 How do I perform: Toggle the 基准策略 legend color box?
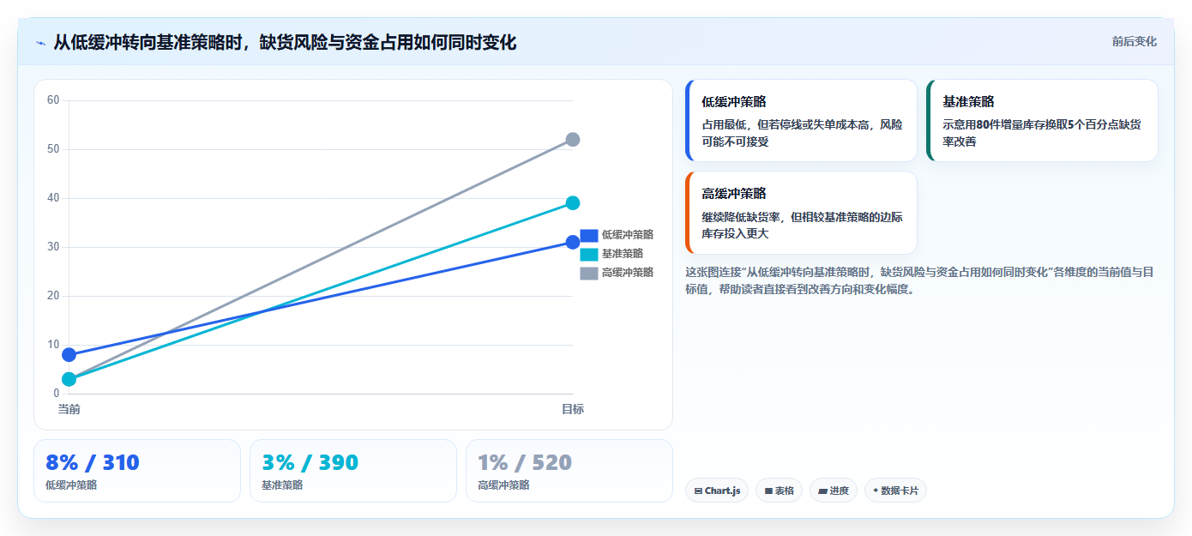click(x=588, y=254)
